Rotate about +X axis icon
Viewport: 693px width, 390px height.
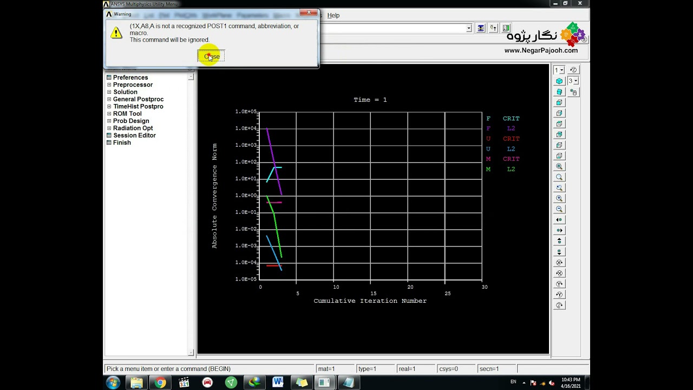pos(559,263)
